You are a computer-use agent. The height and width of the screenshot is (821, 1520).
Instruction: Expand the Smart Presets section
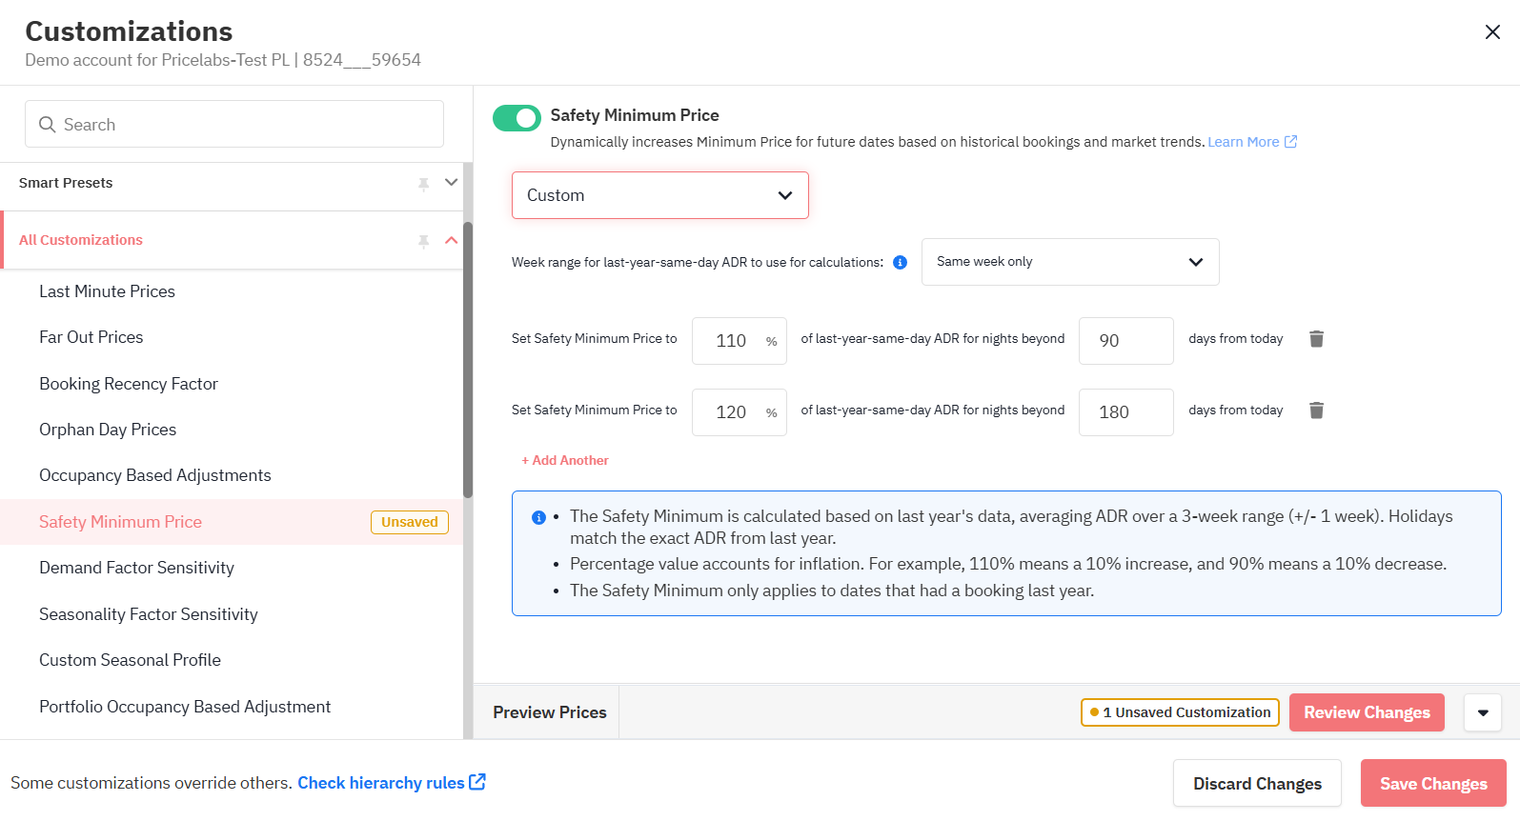(x=452, y=183)
